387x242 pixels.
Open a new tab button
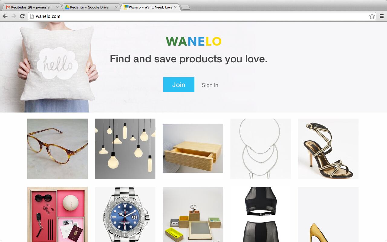[185, 8]
